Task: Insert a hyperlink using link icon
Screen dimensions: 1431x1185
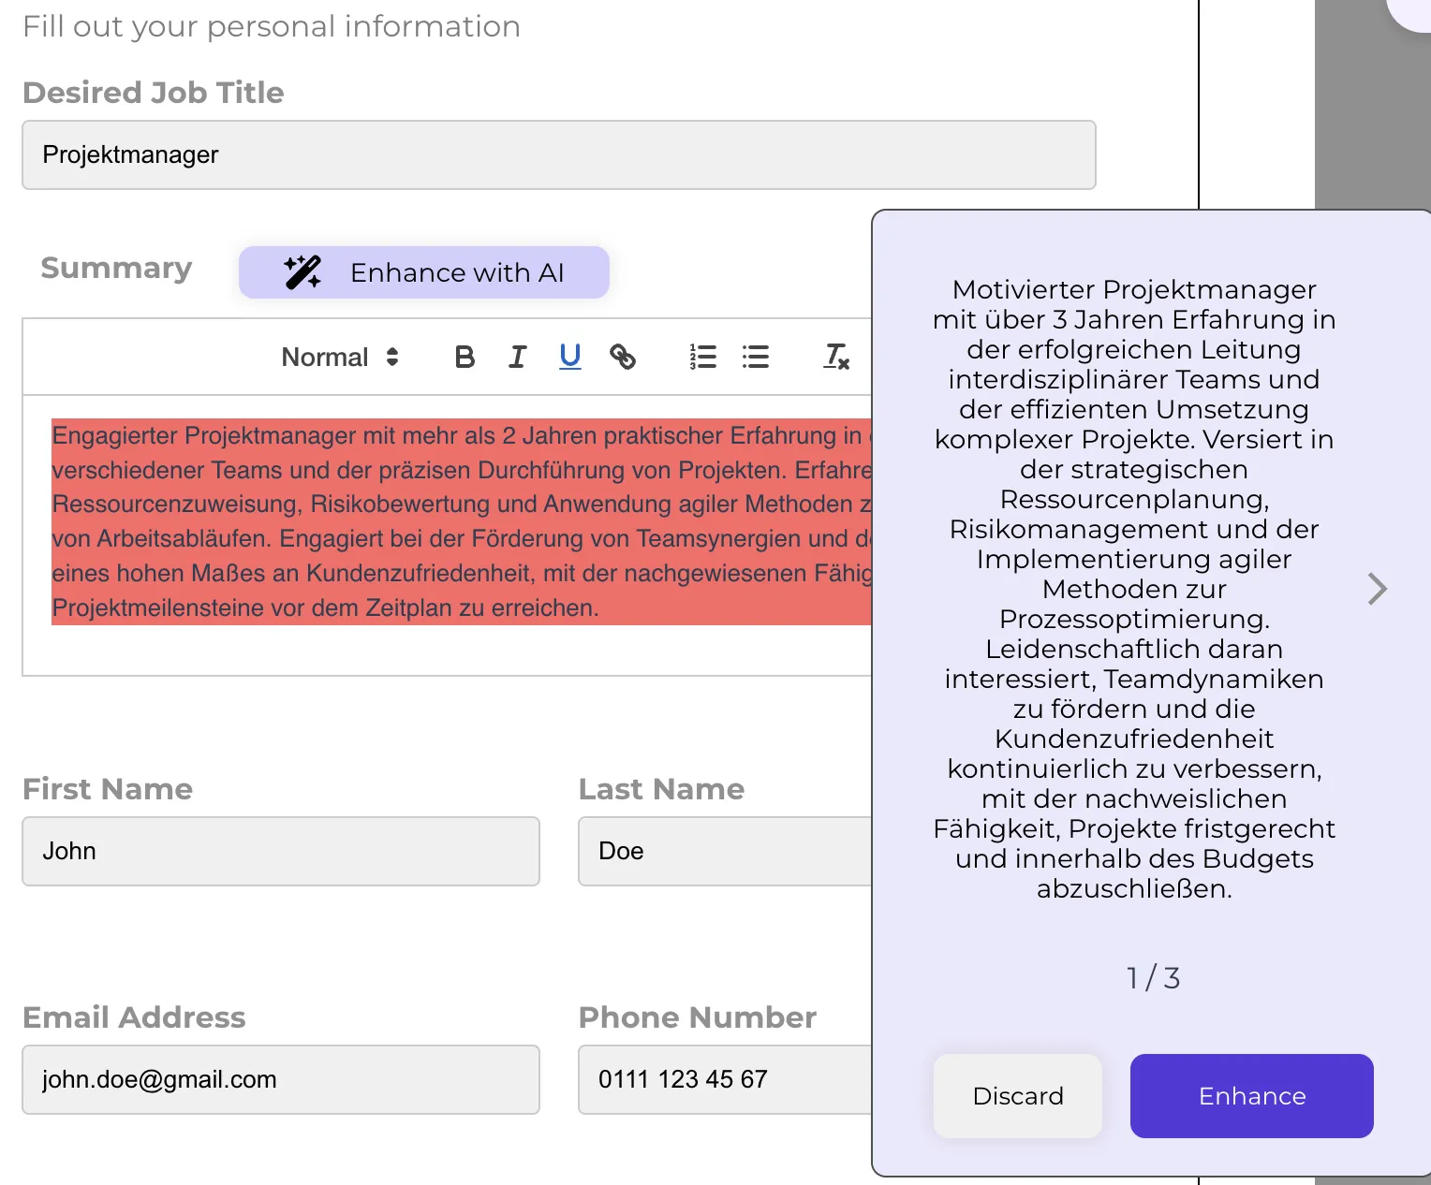Action: [623, 357]
